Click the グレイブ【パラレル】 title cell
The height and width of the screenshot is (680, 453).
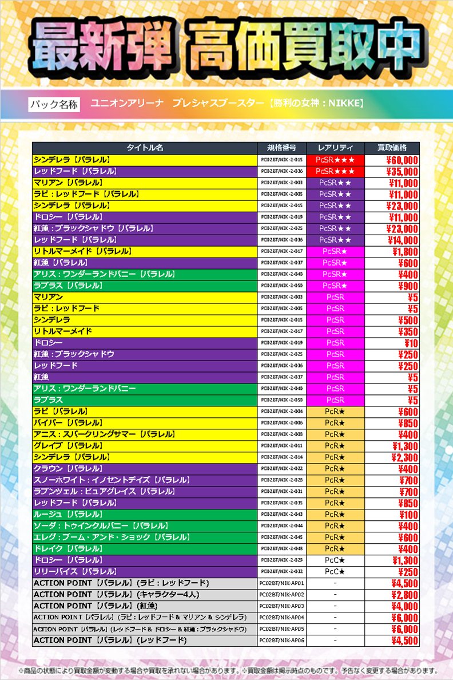145,446
